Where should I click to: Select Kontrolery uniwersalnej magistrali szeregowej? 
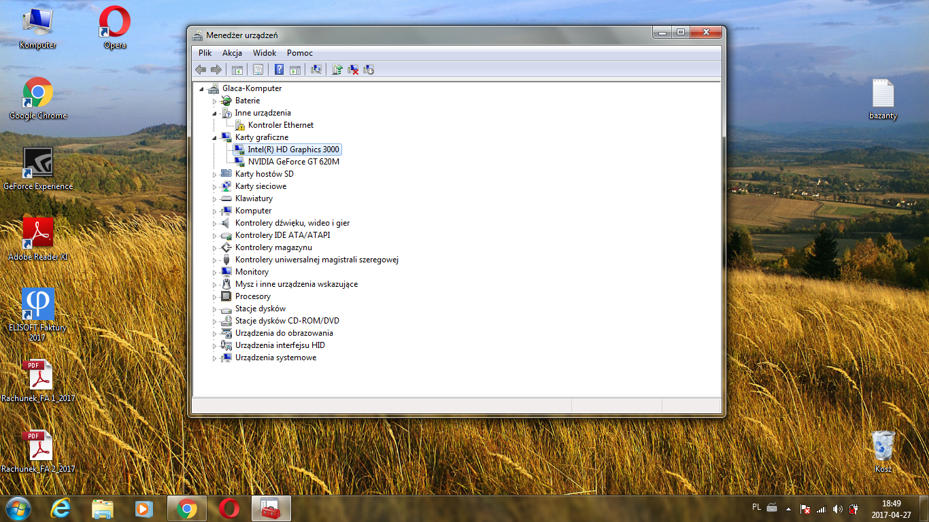316,260
